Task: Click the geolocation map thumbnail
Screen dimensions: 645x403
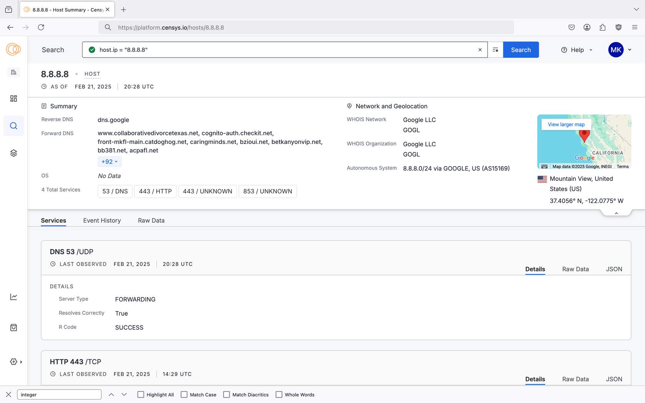Action: pyautogui.click(x=584, y=142)
